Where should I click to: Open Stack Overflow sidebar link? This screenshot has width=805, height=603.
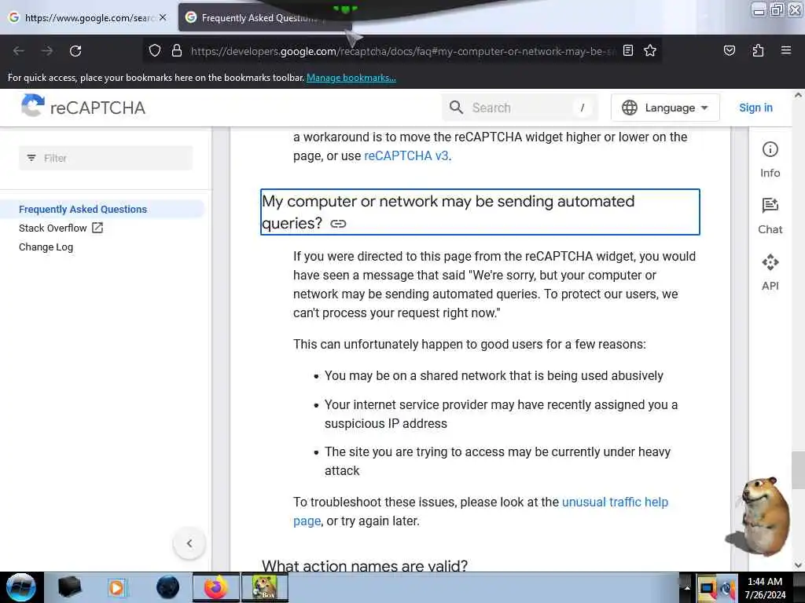[x=53, y=228]
